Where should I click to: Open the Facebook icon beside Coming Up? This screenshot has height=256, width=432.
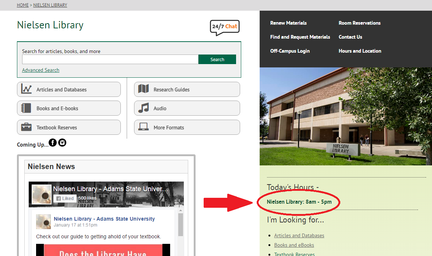click(x=53, y=143)
